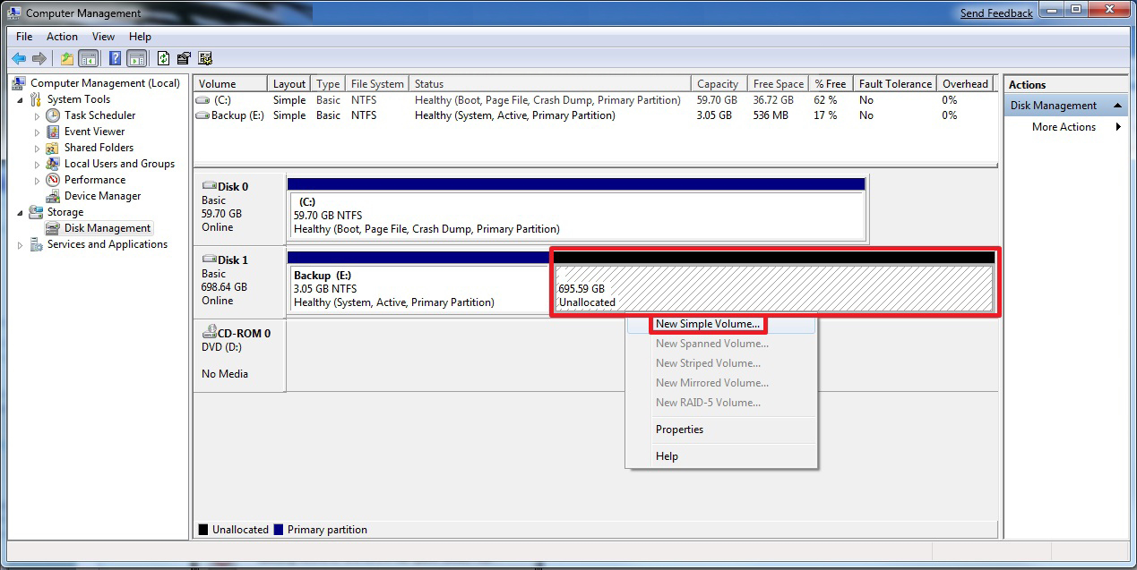Sort by the File System column header

click(377, 84)
